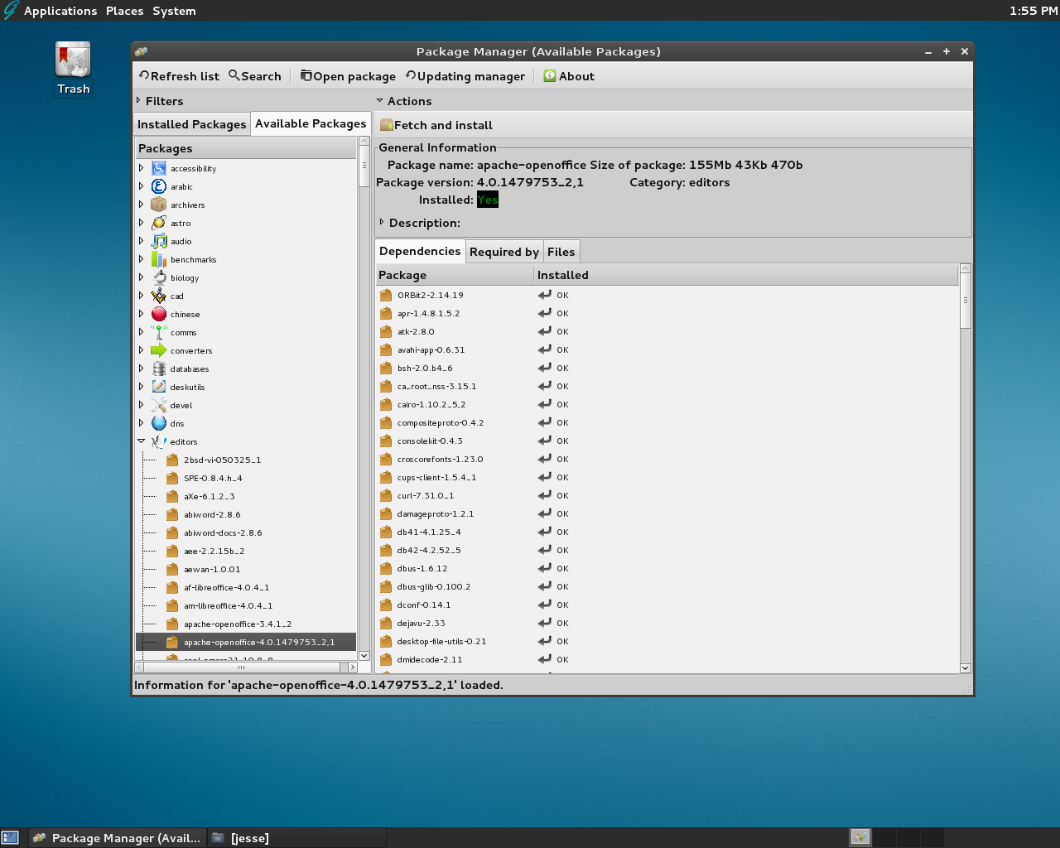This screenshot has height=848, width=1060.
Task: Click the astro category icon
Action: point(159,223)
